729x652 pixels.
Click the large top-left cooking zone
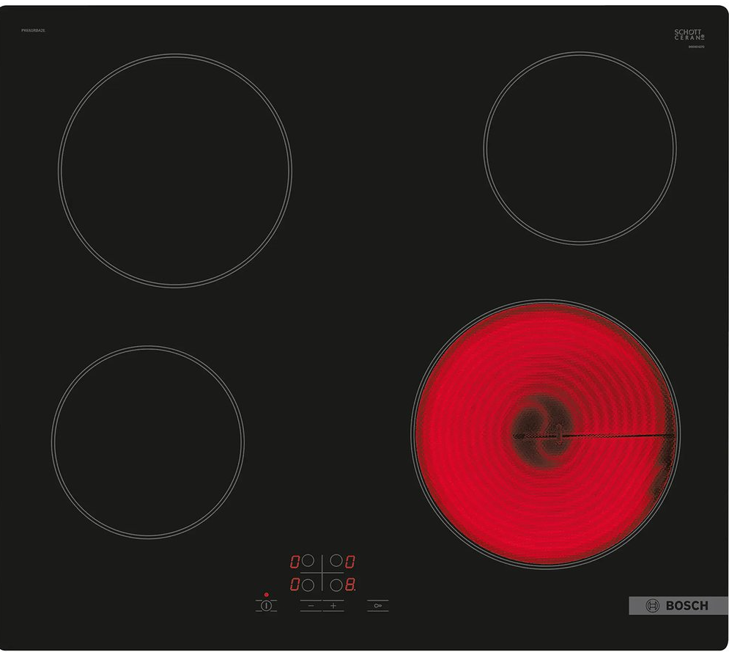(x=175, y=170)
